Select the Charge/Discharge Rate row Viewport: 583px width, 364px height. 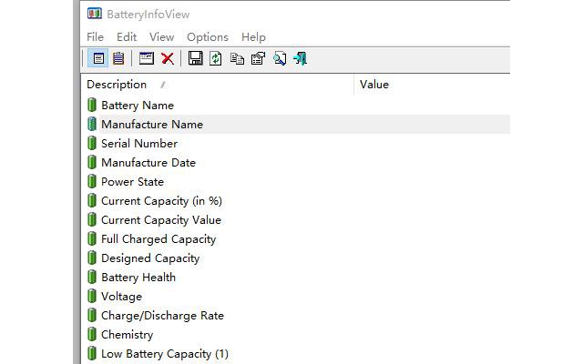[x=295, y=316]
